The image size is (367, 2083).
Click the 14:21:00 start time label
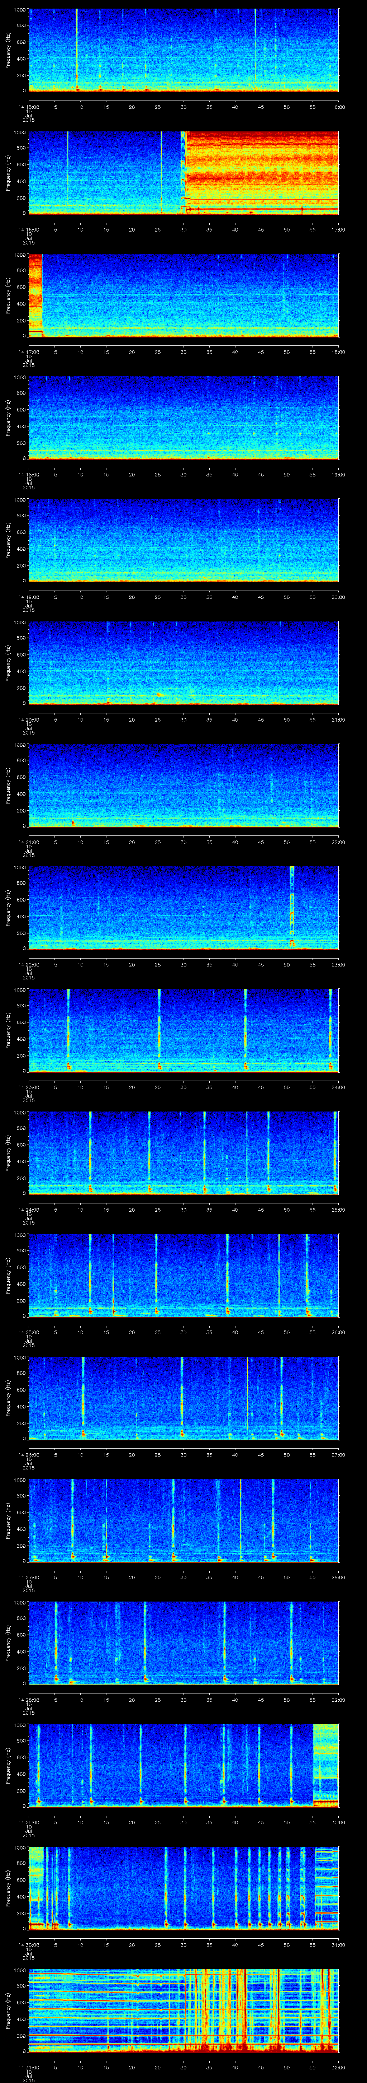28,843
